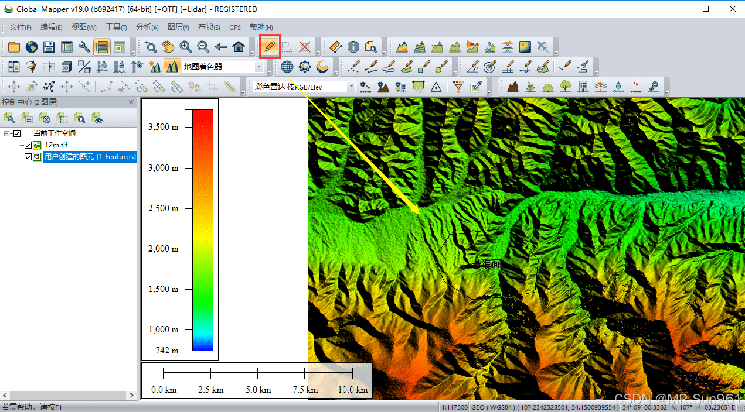Viewport: 745px width, 412px height.
Task: Open data files with the folder icon
Action: tap(13, 47)
